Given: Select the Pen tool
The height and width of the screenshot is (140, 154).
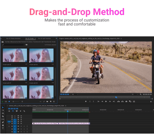Looking at the screenshot, I should click(3, 122).
